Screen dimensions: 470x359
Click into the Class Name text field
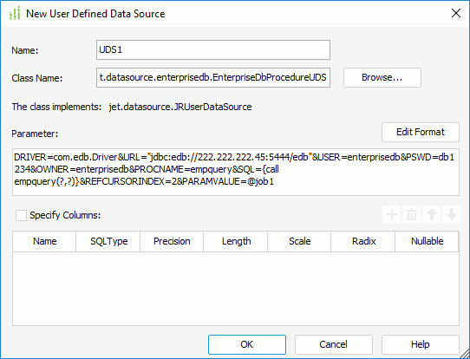[213, 78]
